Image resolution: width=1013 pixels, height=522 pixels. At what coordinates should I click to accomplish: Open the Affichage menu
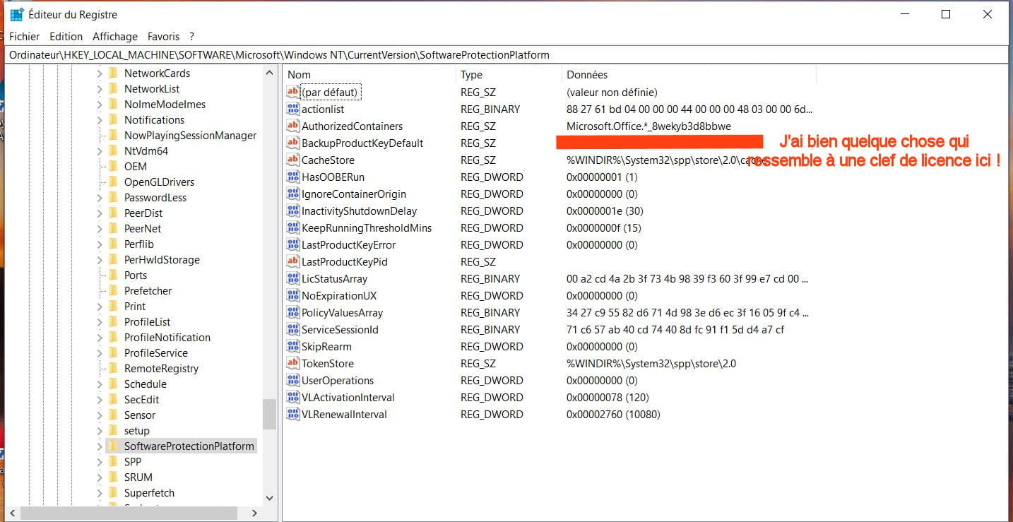[115, 36]
